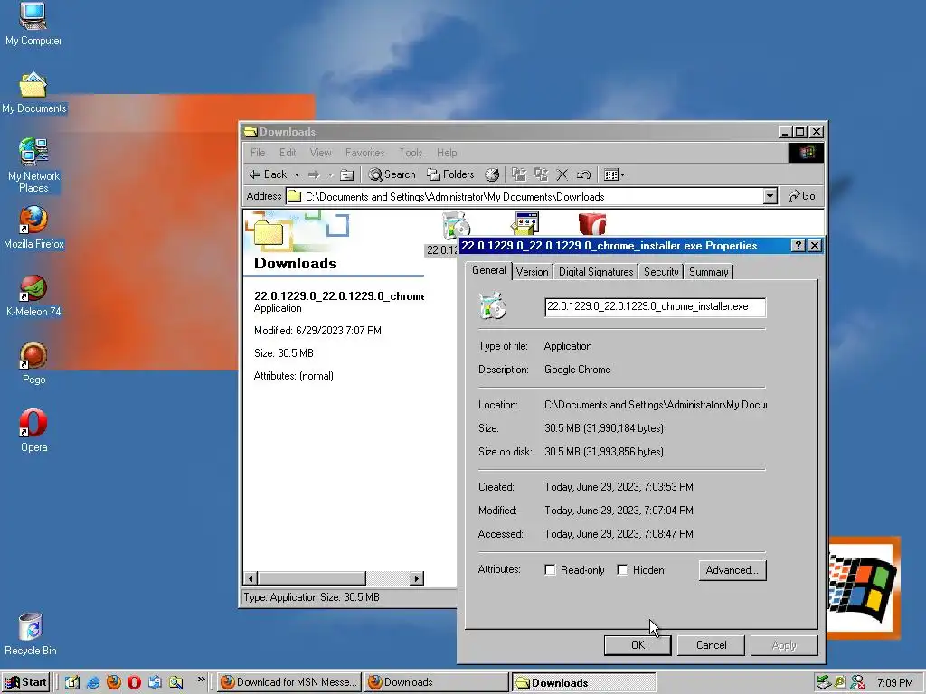The height and width of the screenshot is (694, 926).
Task: Click the installer icon in Properties General tab
Action: click(493, 305)
